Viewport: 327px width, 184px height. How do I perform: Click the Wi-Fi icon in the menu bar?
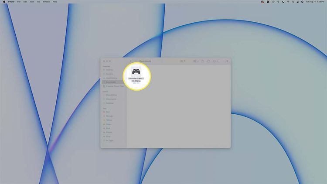288,2
